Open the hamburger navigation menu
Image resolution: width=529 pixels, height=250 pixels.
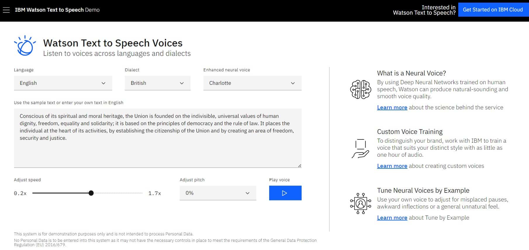pos(6,10)
